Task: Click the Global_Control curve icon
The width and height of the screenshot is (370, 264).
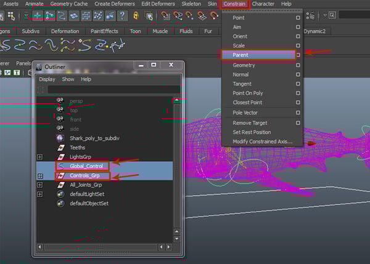Action: [x=60, y=166]
